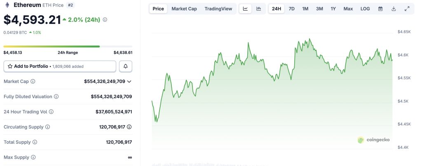Screen dimensions: 422x166
Task: Click the price alert bell icon
Action: click(126, 66)
